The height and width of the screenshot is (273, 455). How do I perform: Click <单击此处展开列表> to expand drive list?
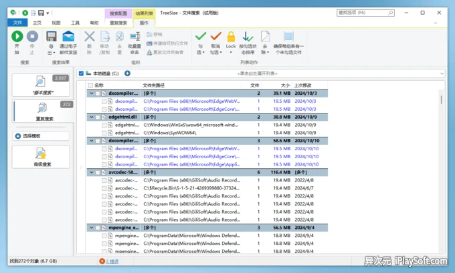tap(258, 73)
